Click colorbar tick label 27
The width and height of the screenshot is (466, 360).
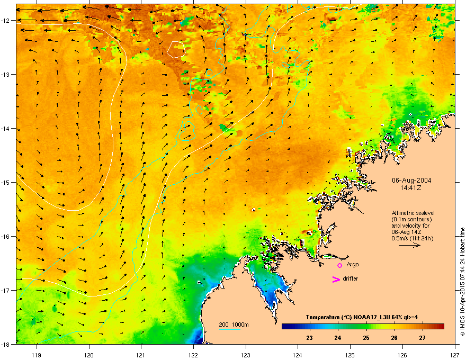pos(422,338)
